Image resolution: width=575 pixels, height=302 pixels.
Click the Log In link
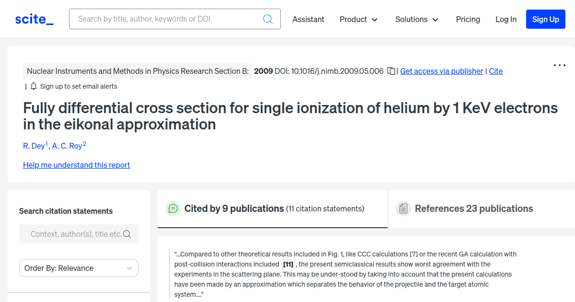pos(506,19)
